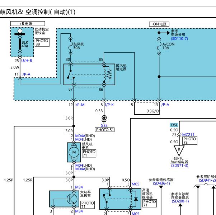Click the M04 (LHD) label below blower motor
216x215 pixels.
pyautogui.click(x=84, y=165)
